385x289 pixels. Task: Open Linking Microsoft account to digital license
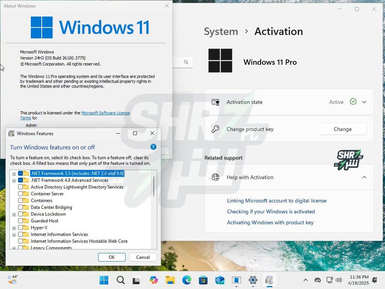(x=276, y=201)
